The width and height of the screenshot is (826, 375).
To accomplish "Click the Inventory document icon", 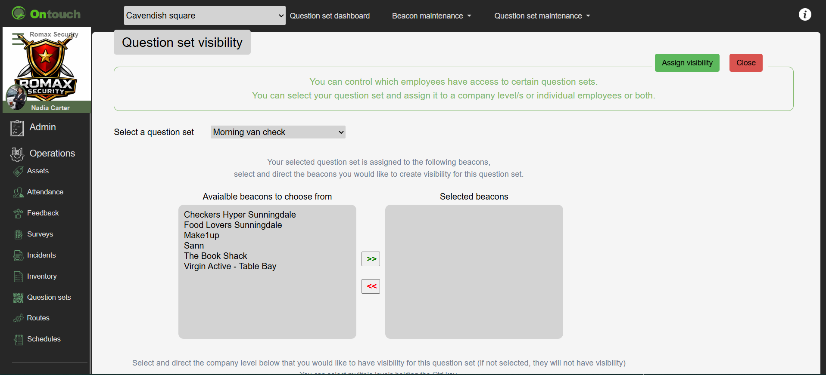I will 18,277.
